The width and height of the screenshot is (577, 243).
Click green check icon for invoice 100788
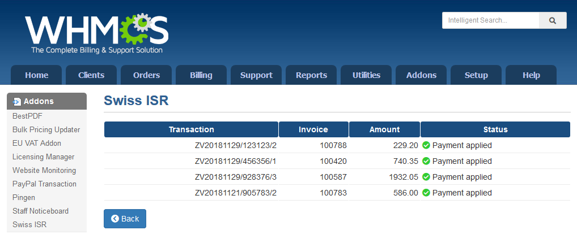[x=426, y=145]
